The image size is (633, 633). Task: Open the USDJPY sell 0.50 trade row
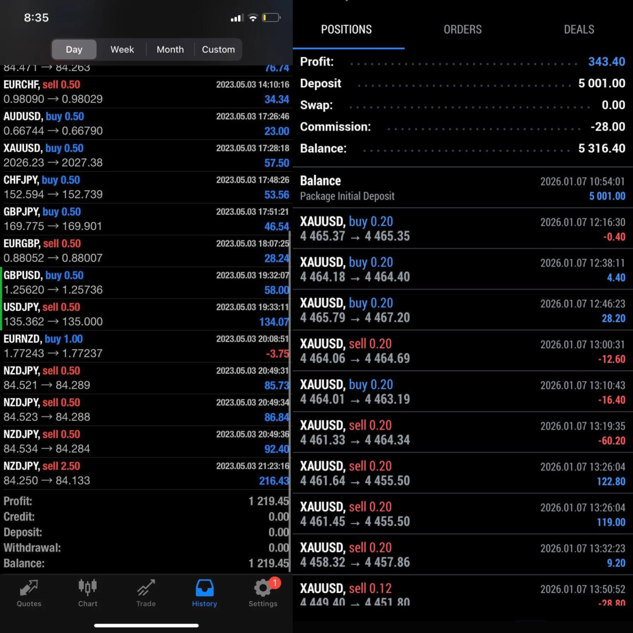146,315
